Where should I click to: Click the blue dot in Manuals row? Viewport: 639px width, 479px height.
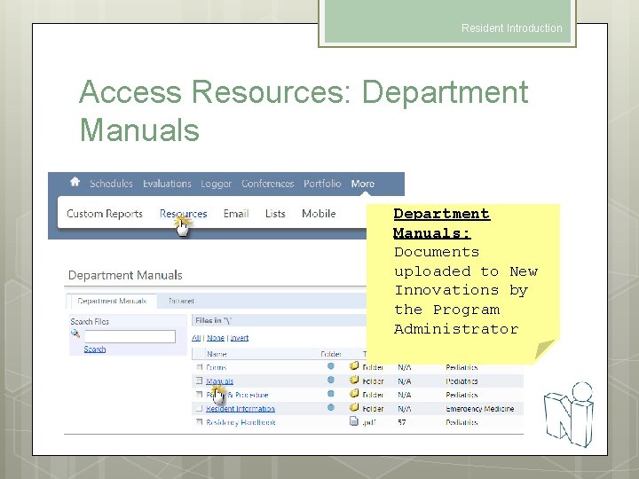(x=331, y=380)
